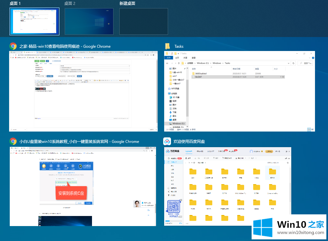This screenshot has width=328, height=241.
Task: Select 下载 in explorer sidebar
Action: click(x=173, y=112)
